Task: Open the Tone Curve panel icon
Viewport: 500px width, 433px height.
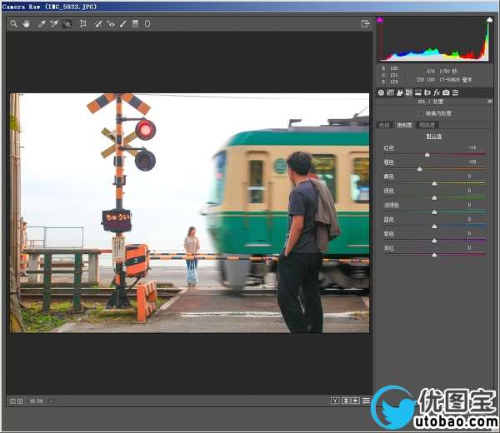Action: click(x=390, y=92)
